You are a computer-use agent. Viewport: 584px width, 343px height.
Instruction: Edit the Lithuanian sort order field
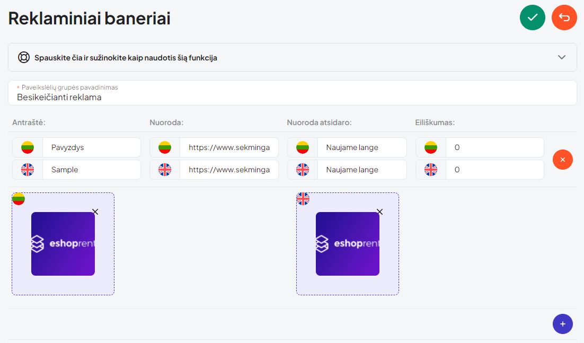coord(494,147)
